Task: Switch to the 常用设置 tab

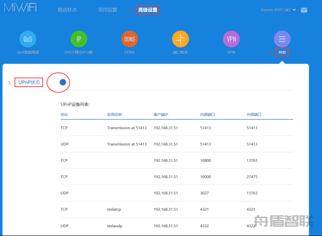Action: click(108, 10)
